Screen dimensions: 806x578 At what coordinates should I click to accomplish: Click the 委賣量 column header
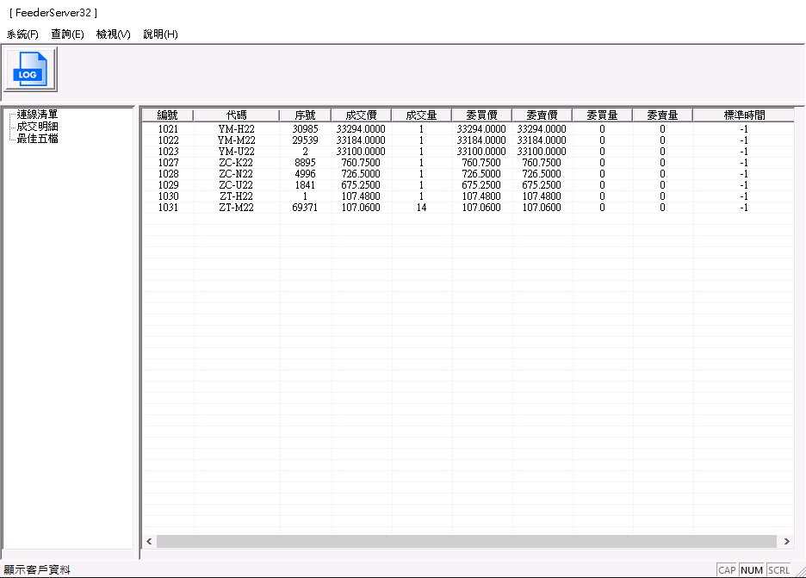[662, 115]
